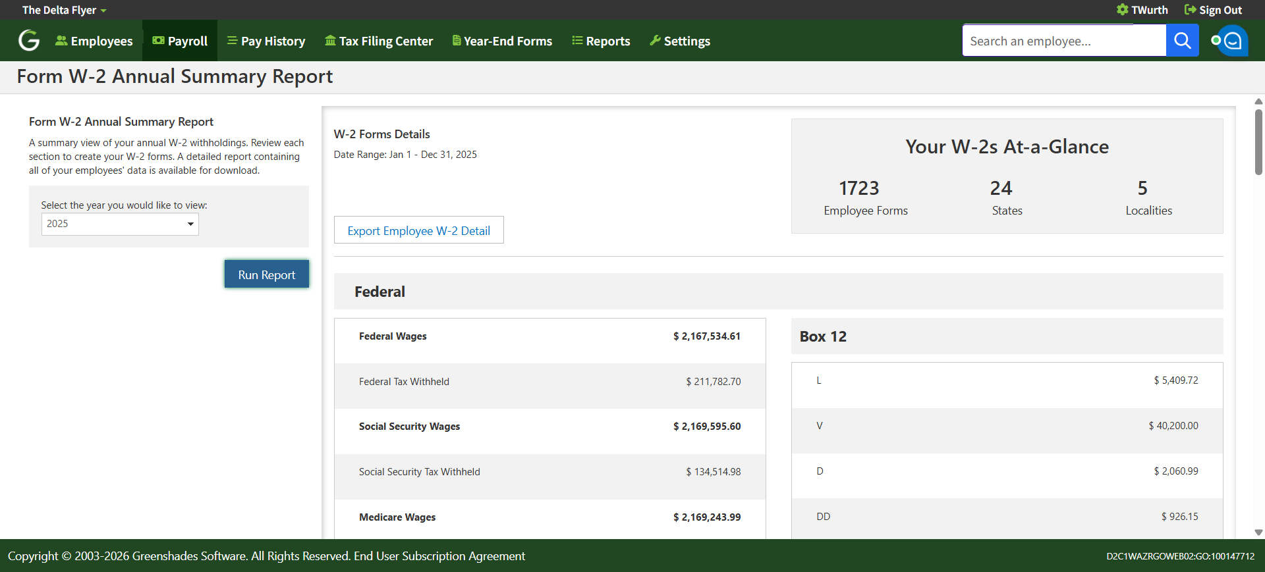Click Export Employee W-2 Detail button
Screen dimensions: 1265x572
[418, 230]
